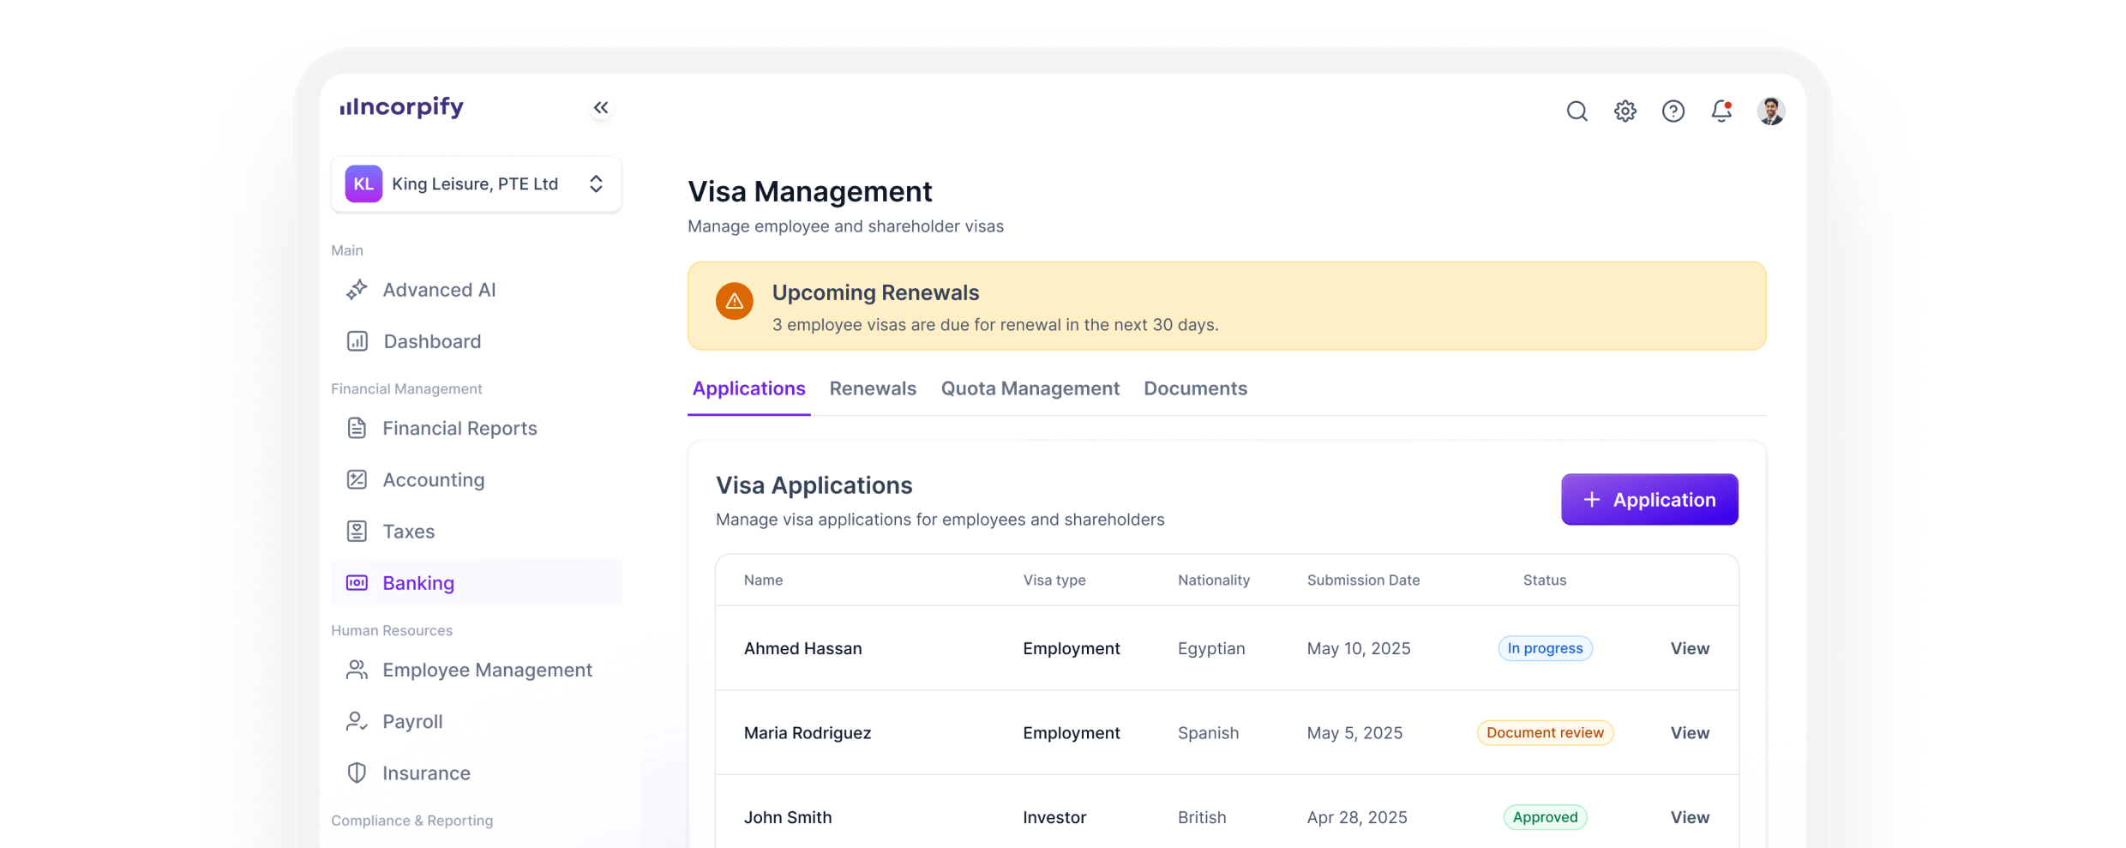Select Accounting in the sidebar
This screenshot has height=848, width=2126.
tap(433, 480)
